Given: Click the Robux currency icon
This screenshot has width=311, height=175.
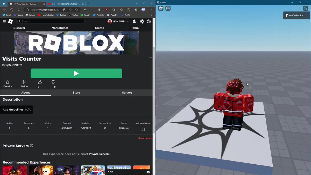Looking at the screenshot, I should point(142,22).
